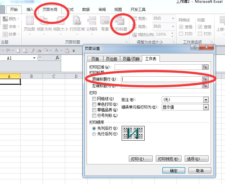Click the dialog Help question mark button
The width and height of the screenshot is (225, 184).
(195, 47)
